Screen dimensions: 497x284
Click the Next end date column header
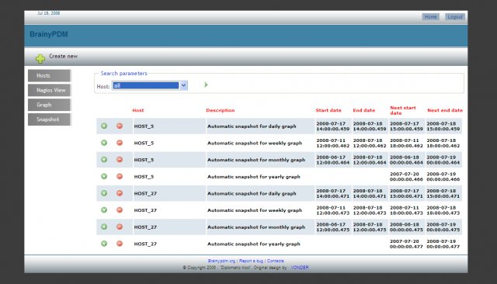[445, 110]
